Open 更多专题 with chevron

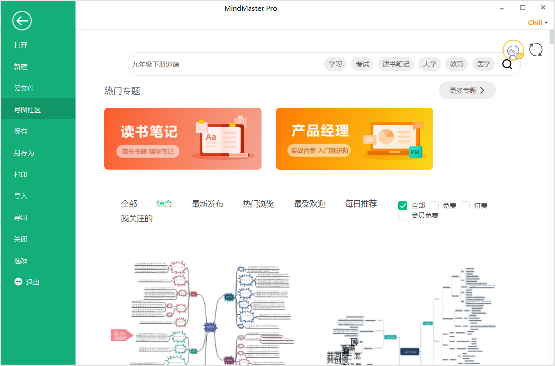[467, 90]
